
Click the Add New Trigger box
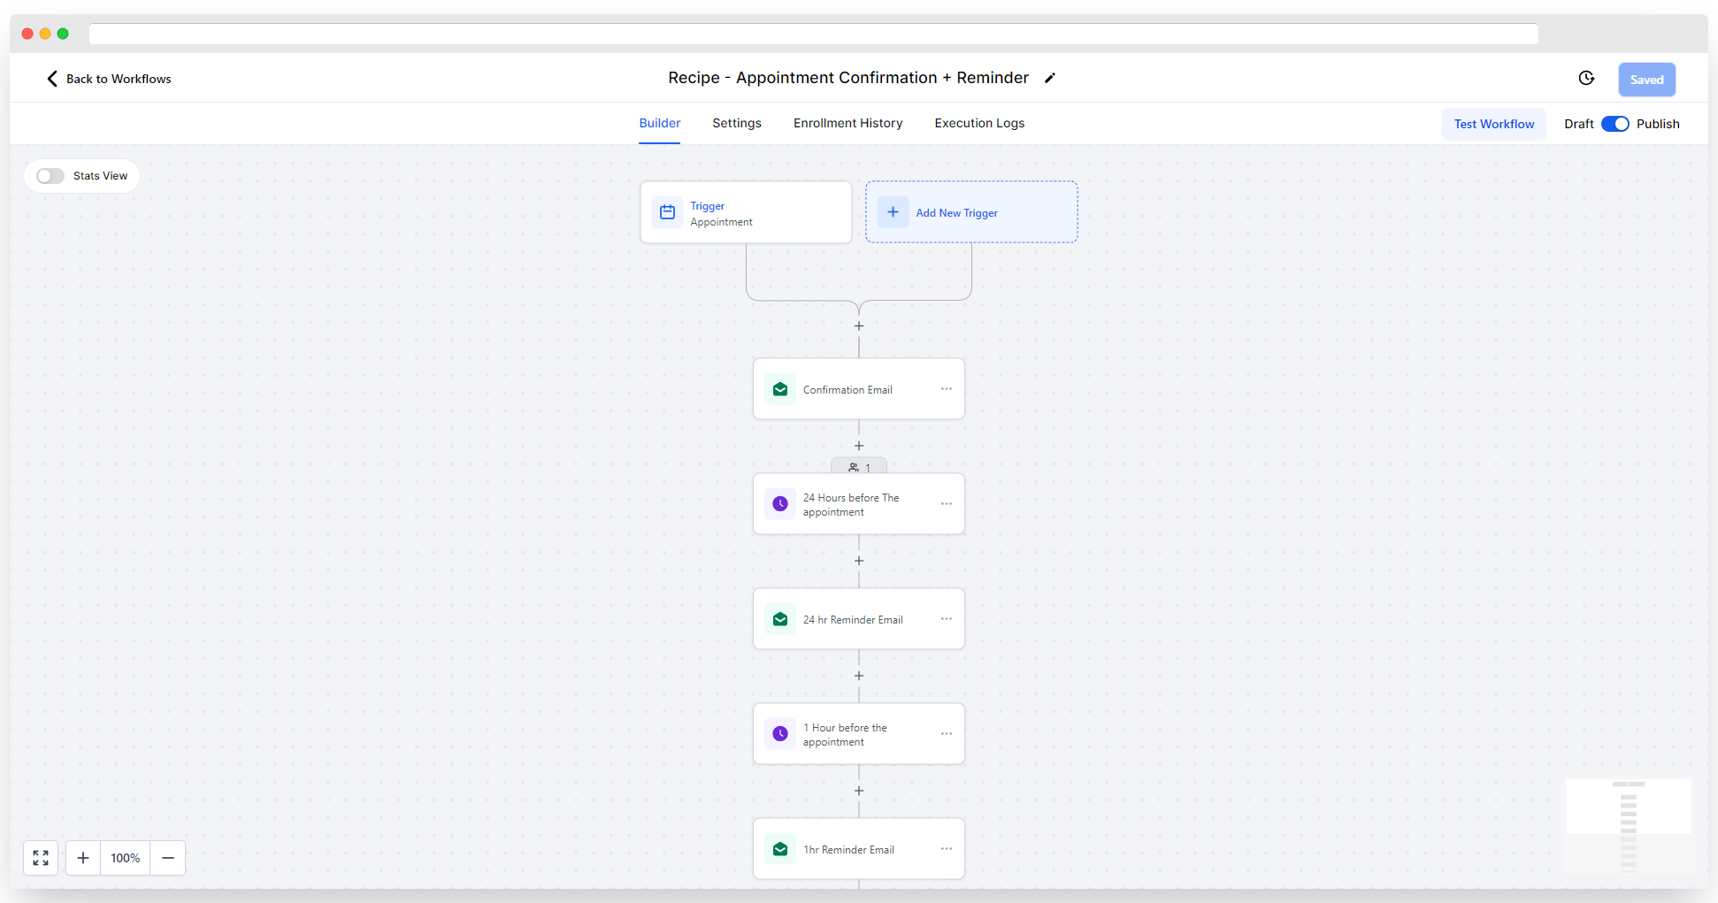pos(971,212)
